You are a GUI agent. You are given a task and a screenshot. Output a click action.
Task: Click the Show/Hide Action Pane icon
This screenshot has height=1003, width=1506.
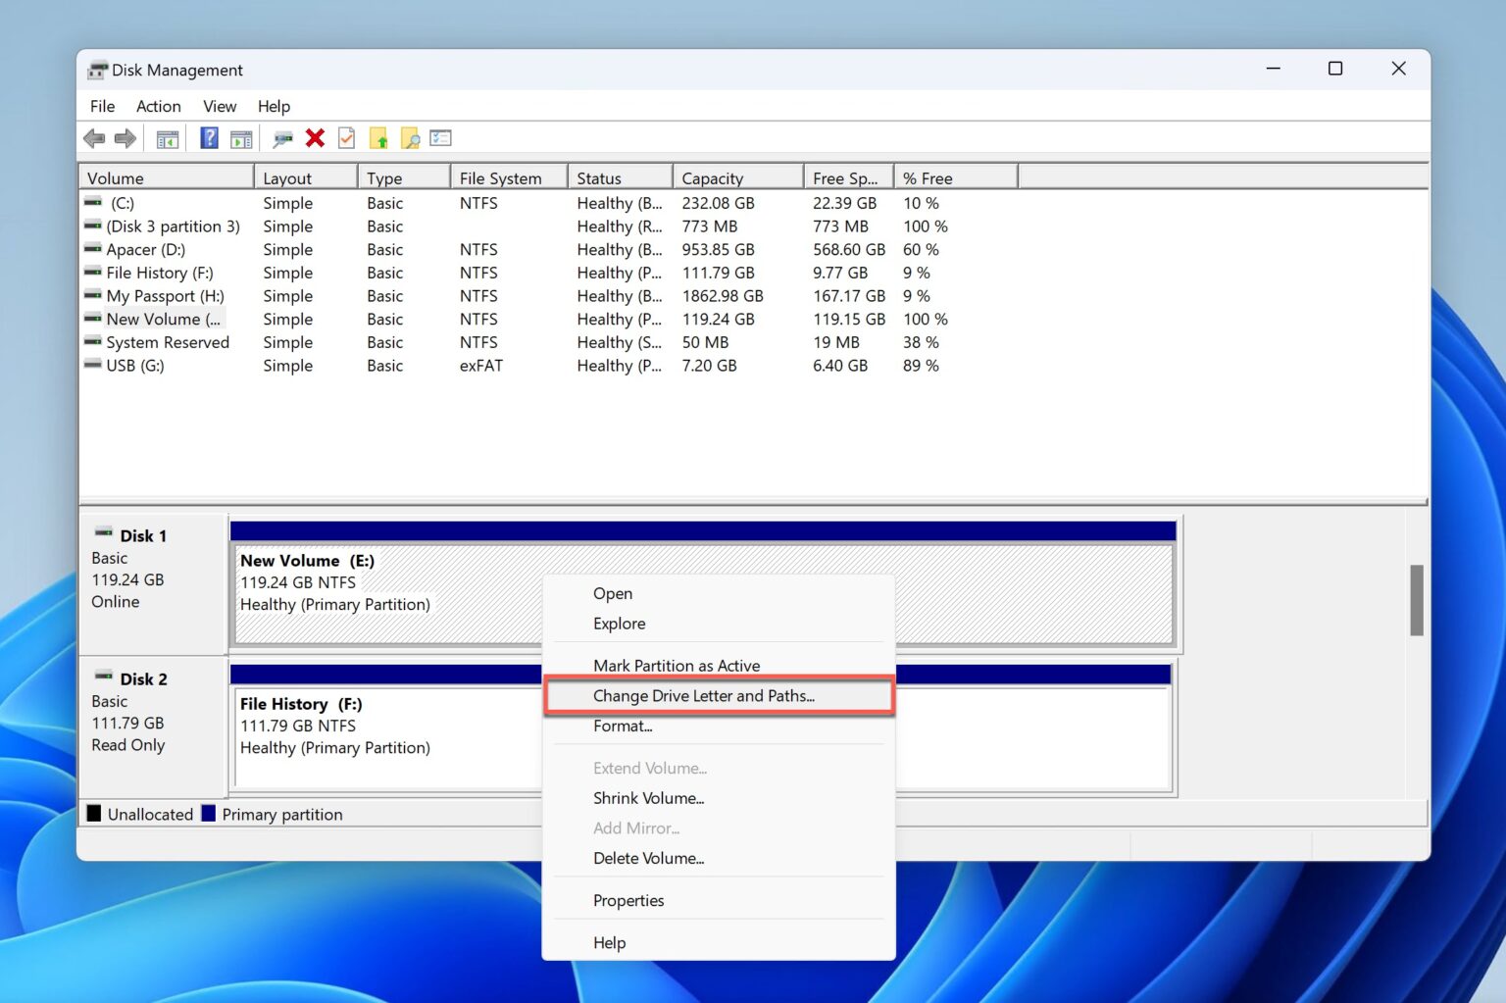[x=241, y=137]
